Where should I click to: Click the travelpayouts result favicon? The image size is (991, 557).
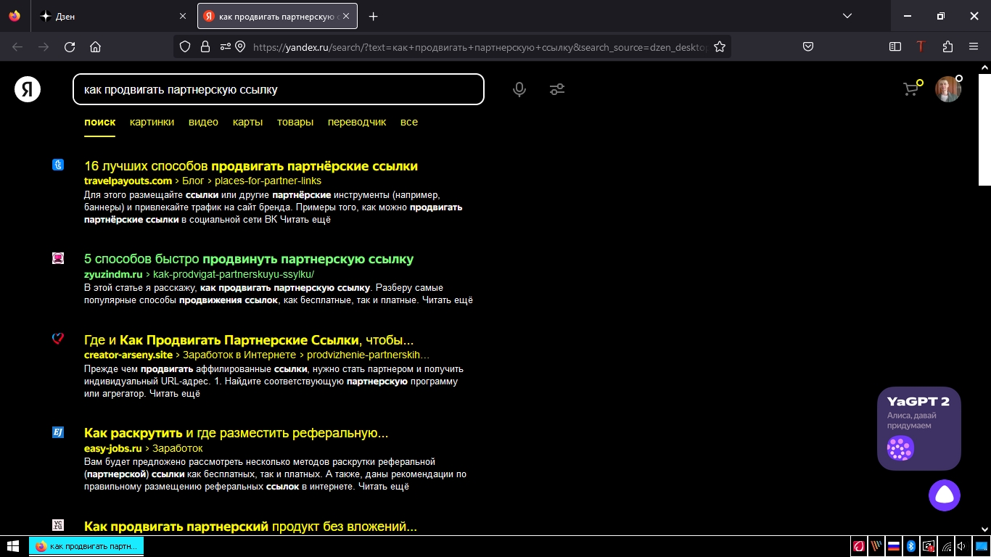pyautogui.click(x=58, y=165)
